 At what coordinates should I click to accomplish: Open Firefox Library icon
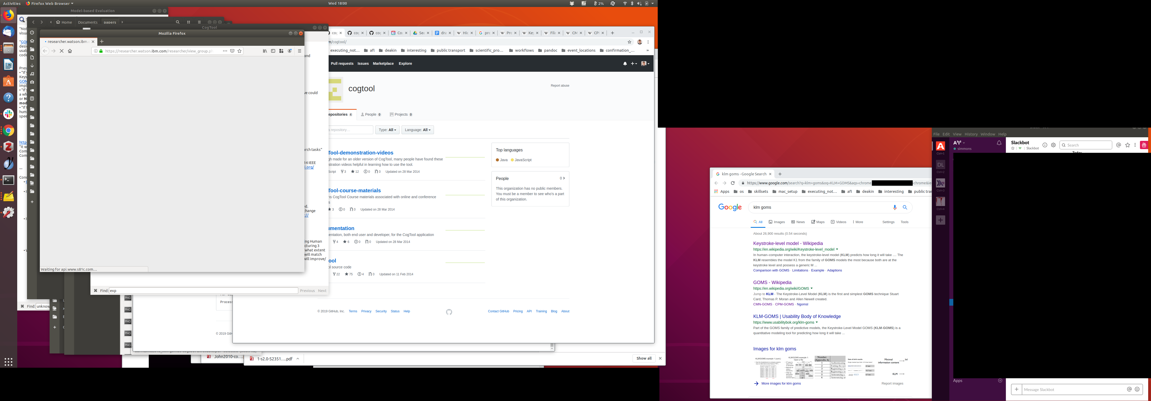pos(265,51)
